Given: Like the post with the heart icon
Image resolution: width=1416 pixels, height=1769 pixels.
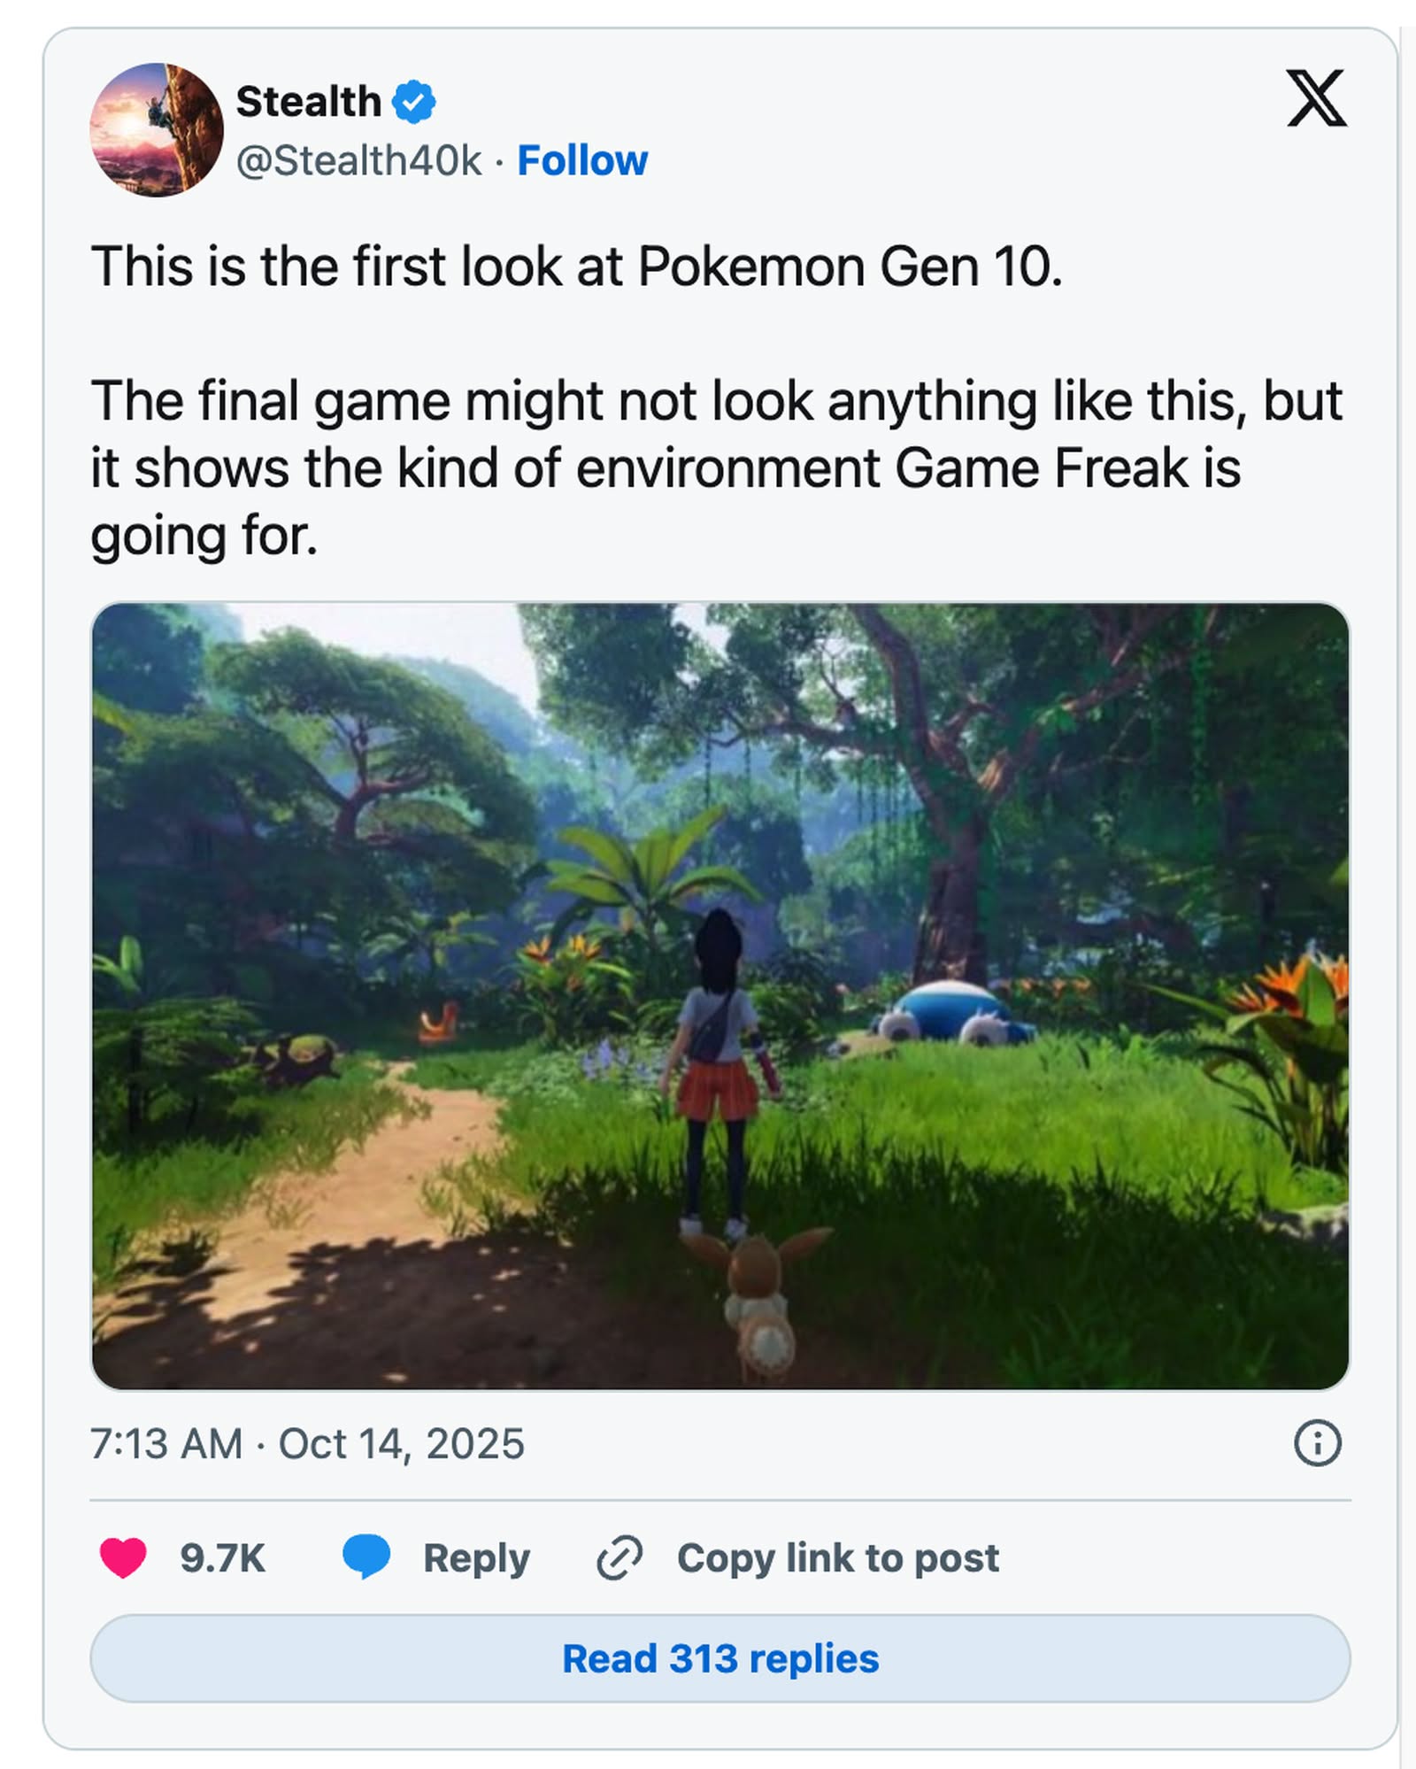Looking at the screenshot, I should click(x=123, y=1557).
